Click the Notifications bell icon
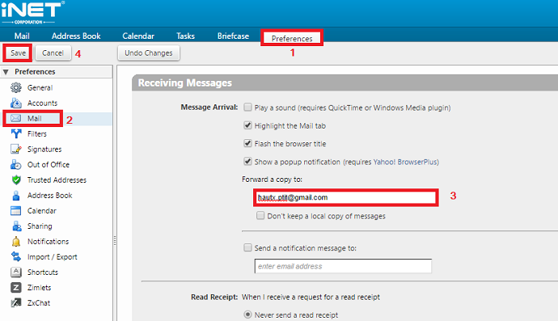Screen dimensions: 558x321 16,241
